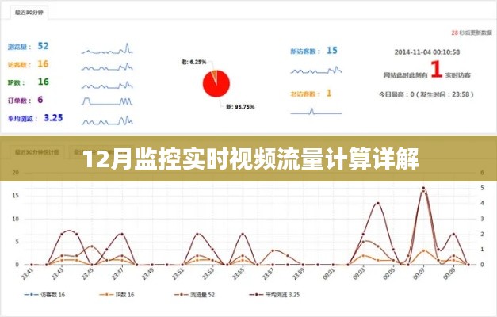
Task: Click the sparkline below 新访客数
Action: point(314,70)
